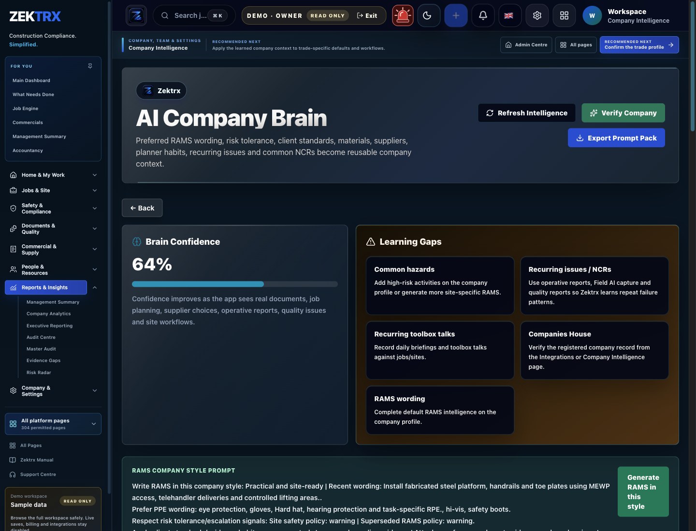Viewport: 696px width, 531px height.
Task: Expand Home & My Work section
Action: point(53,175)
